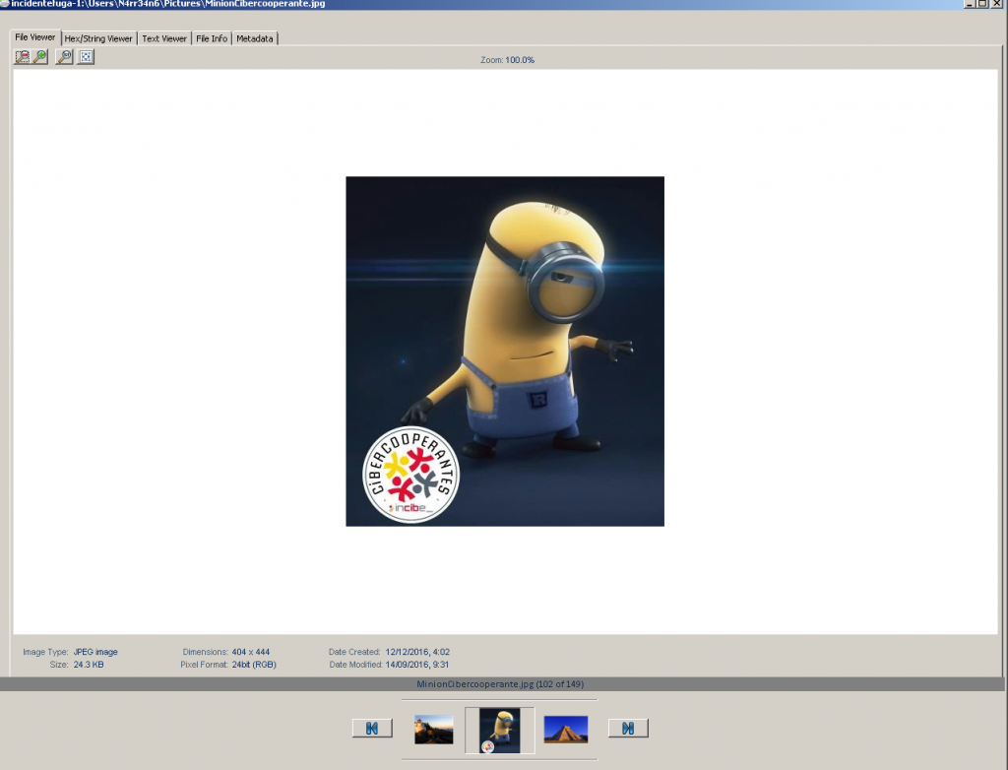
Task: Close the file viewer window
Action: point(997,4)
